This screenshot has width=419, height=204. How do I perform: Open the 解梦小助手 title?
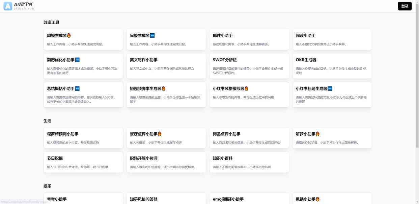point(306,134)
